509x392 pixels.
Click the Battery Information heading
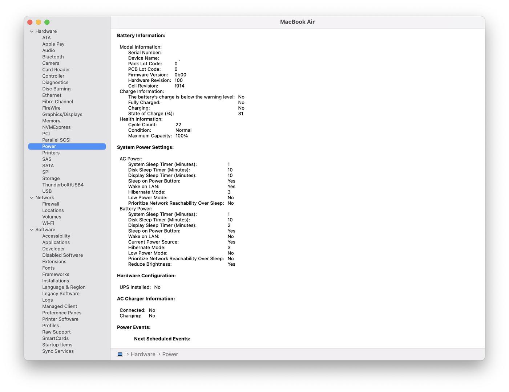coord(141,36)
